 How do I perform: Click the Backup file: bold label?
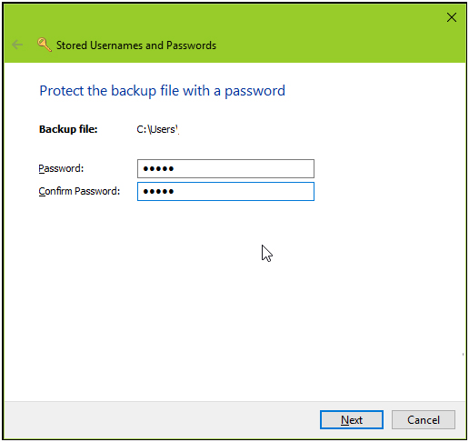pos(68,129)
